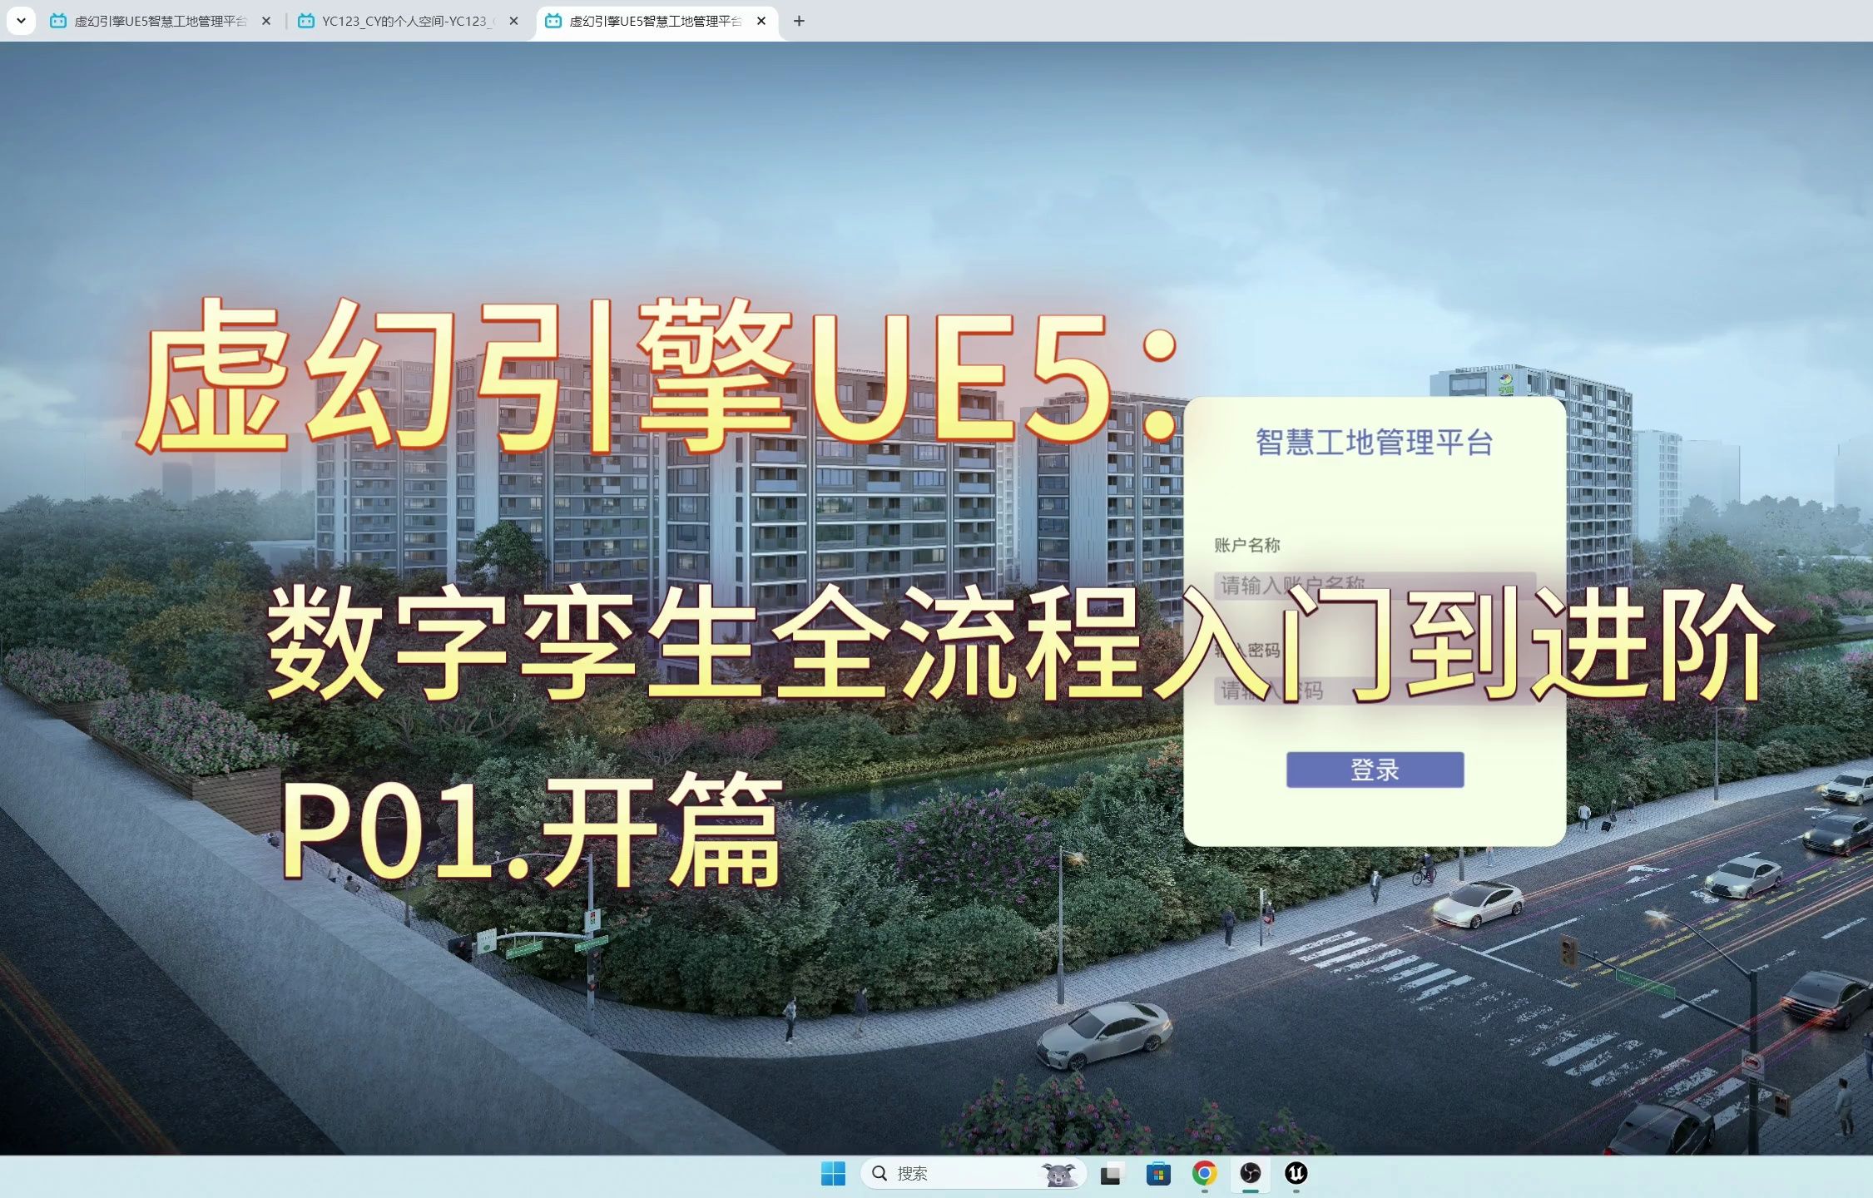Screen dimensions: 1873x1198
Task: Select the active third 虚幻引擎UE5智慧工地管理平台 tab
Action: pyautogui.click(x=656, y=21)
